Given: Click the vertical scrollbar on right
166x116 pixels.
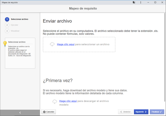Looking at the screenshot, I should [164, 57].
